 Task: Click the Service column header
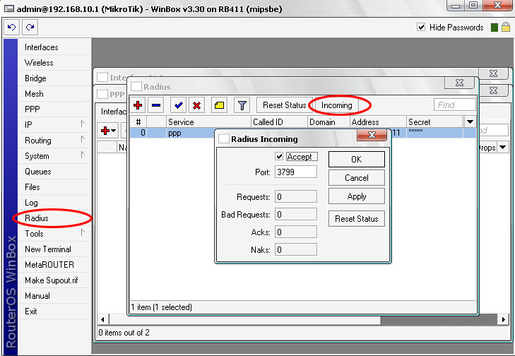click(x=208, y=121)
